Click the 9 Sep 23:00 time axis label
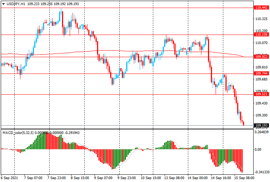 (127, 178)
